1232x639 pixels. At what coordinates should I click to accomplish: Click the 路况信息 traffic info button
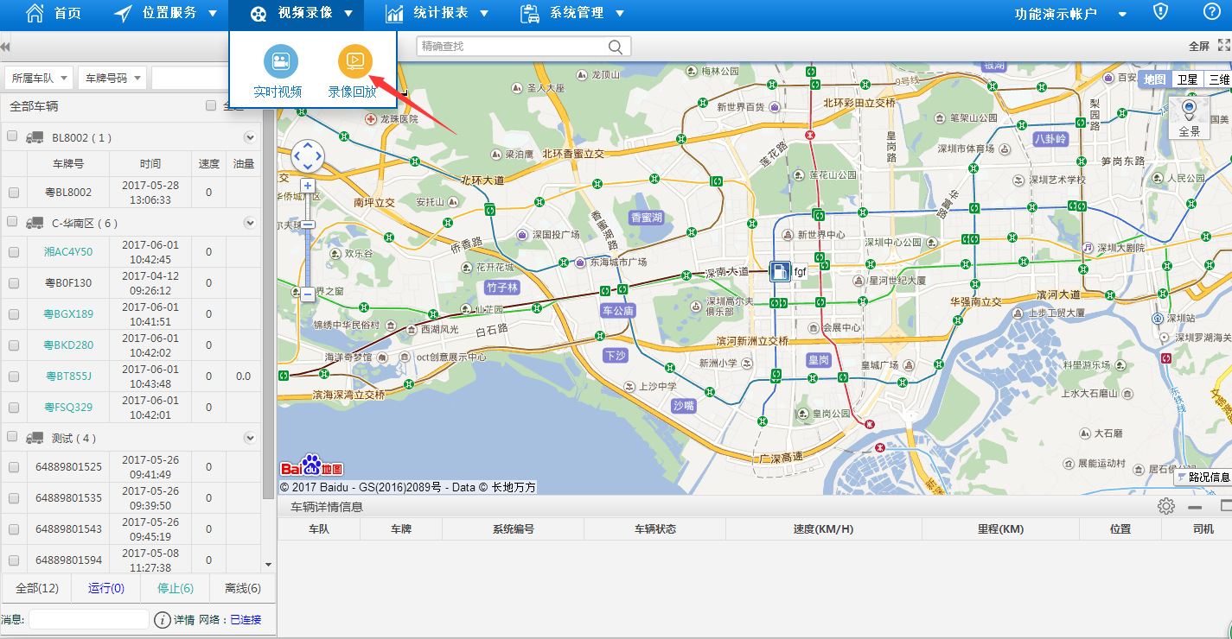(x=1203, y=477)
